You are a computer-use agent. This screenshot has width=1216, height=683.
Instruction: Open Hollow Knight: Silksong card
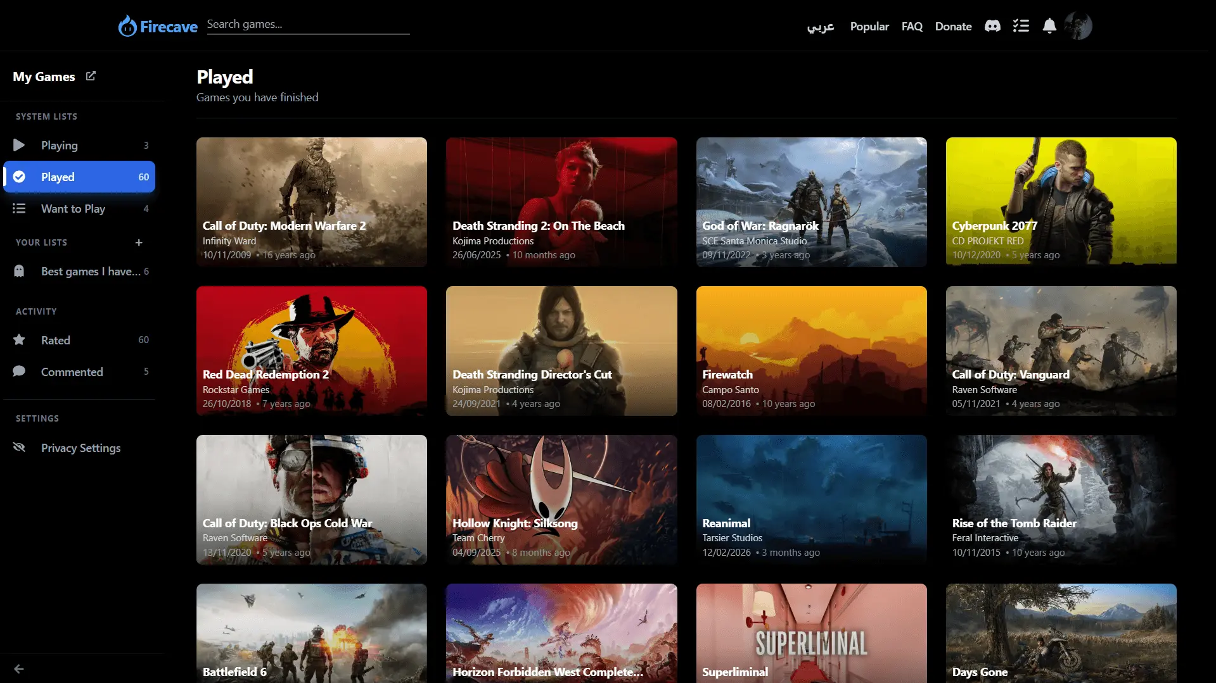(561, 499)
